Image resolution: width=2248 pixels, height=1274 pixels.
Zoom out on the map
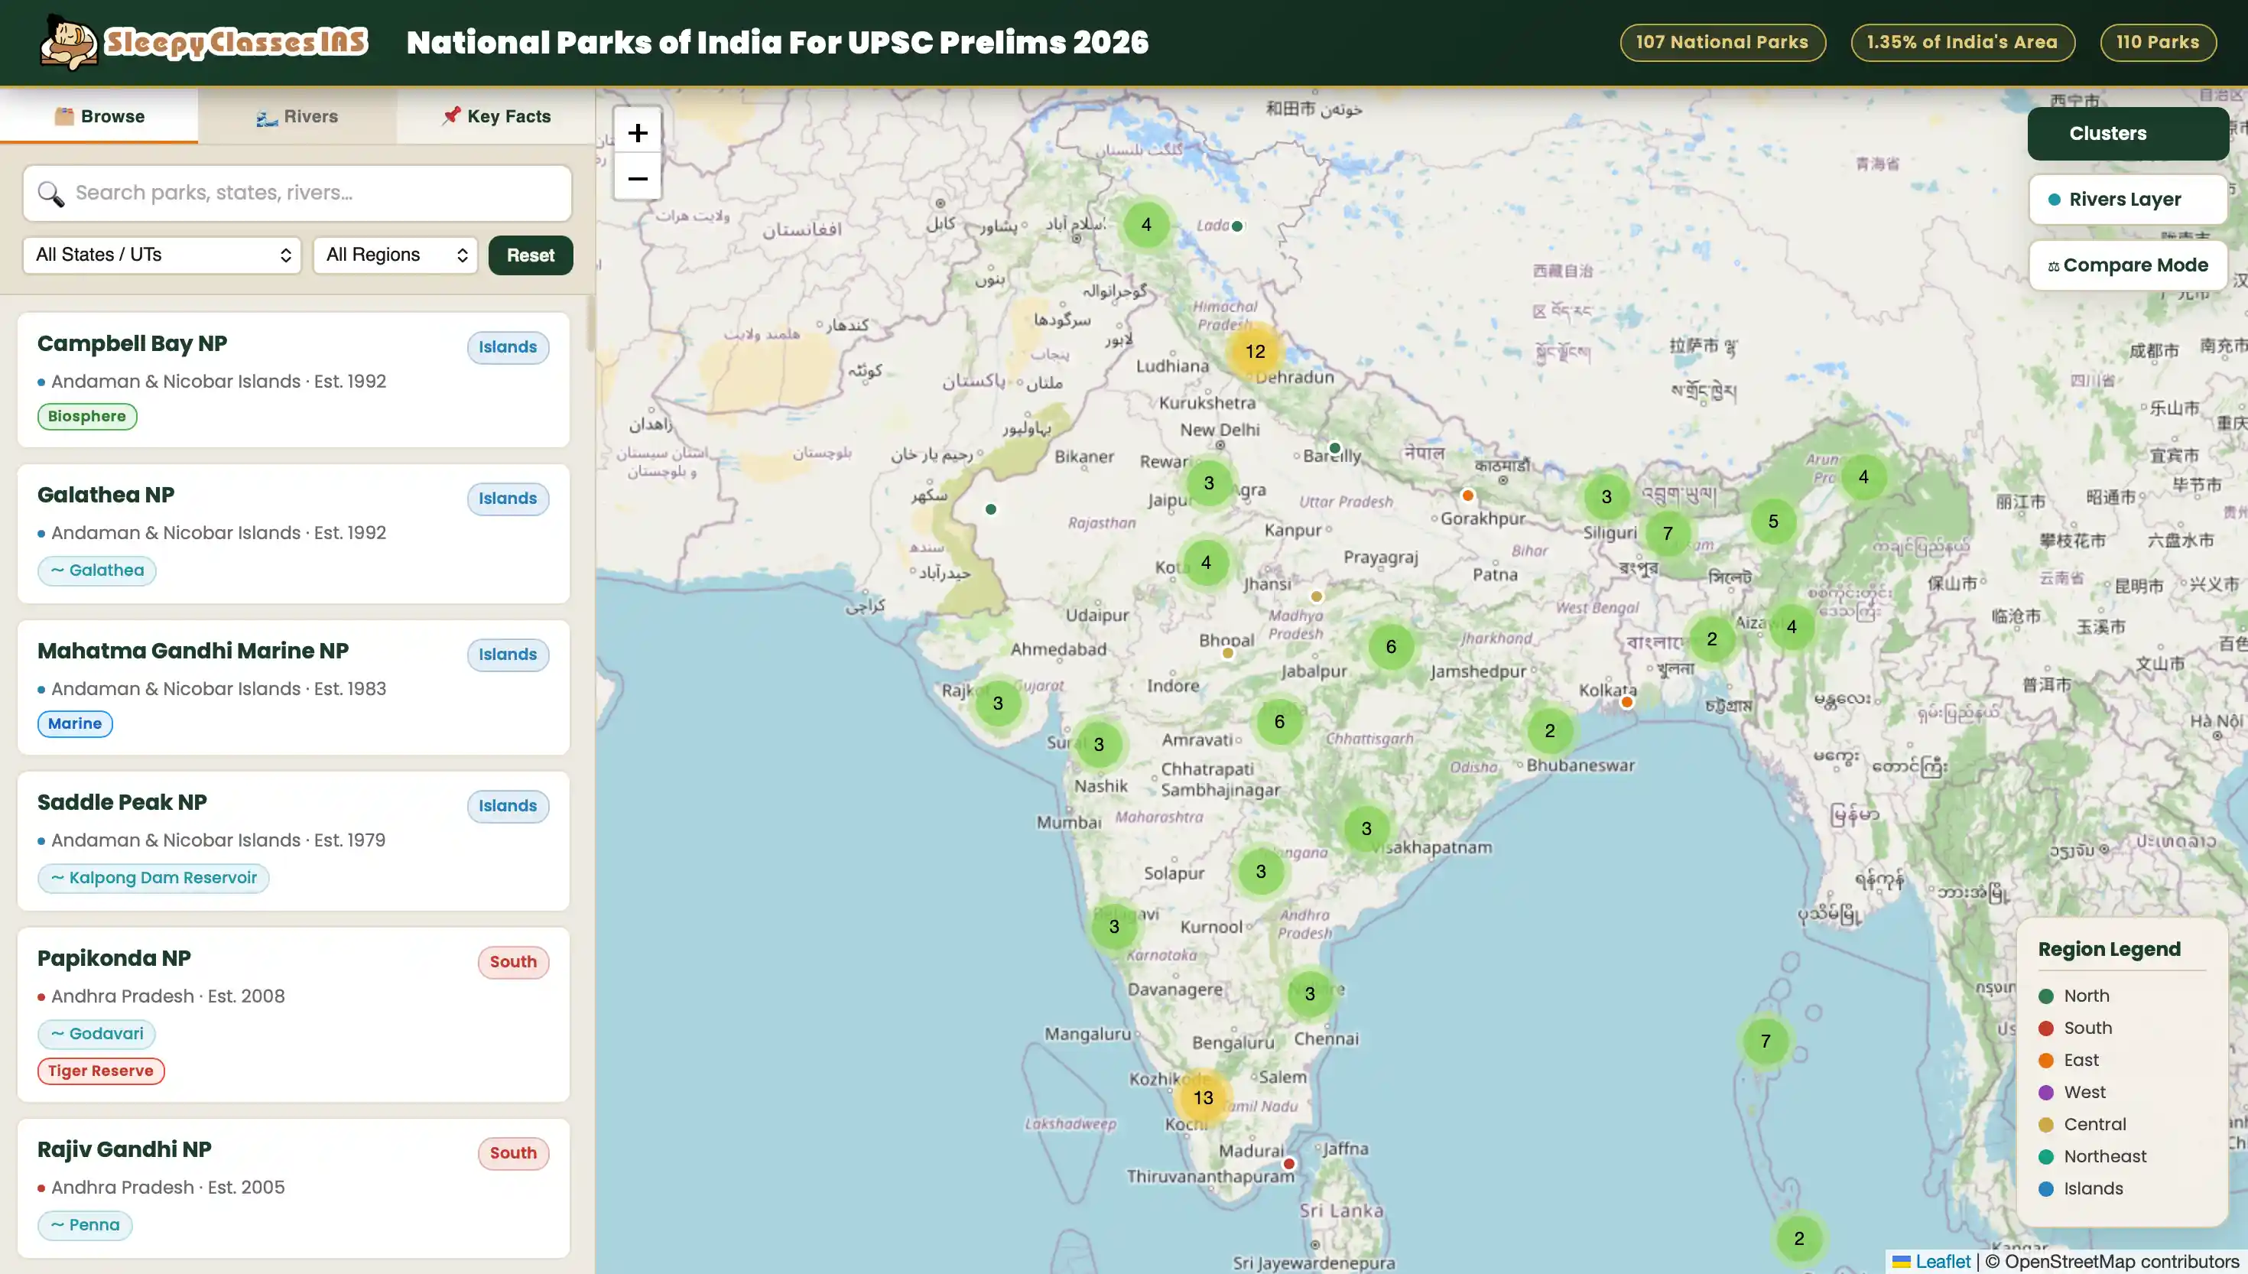(638, 178)
